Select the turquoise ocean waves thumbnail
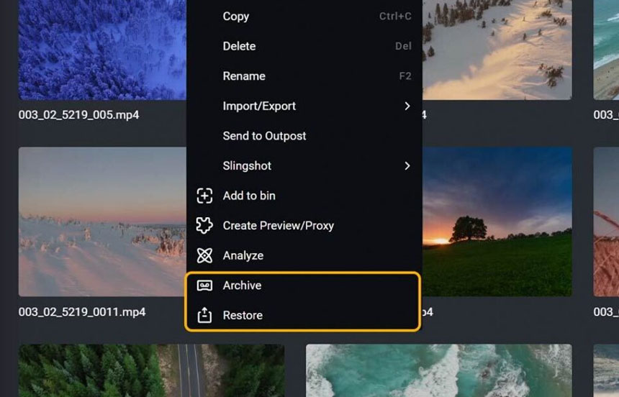619x397 pixels. (x=438, y=370)
